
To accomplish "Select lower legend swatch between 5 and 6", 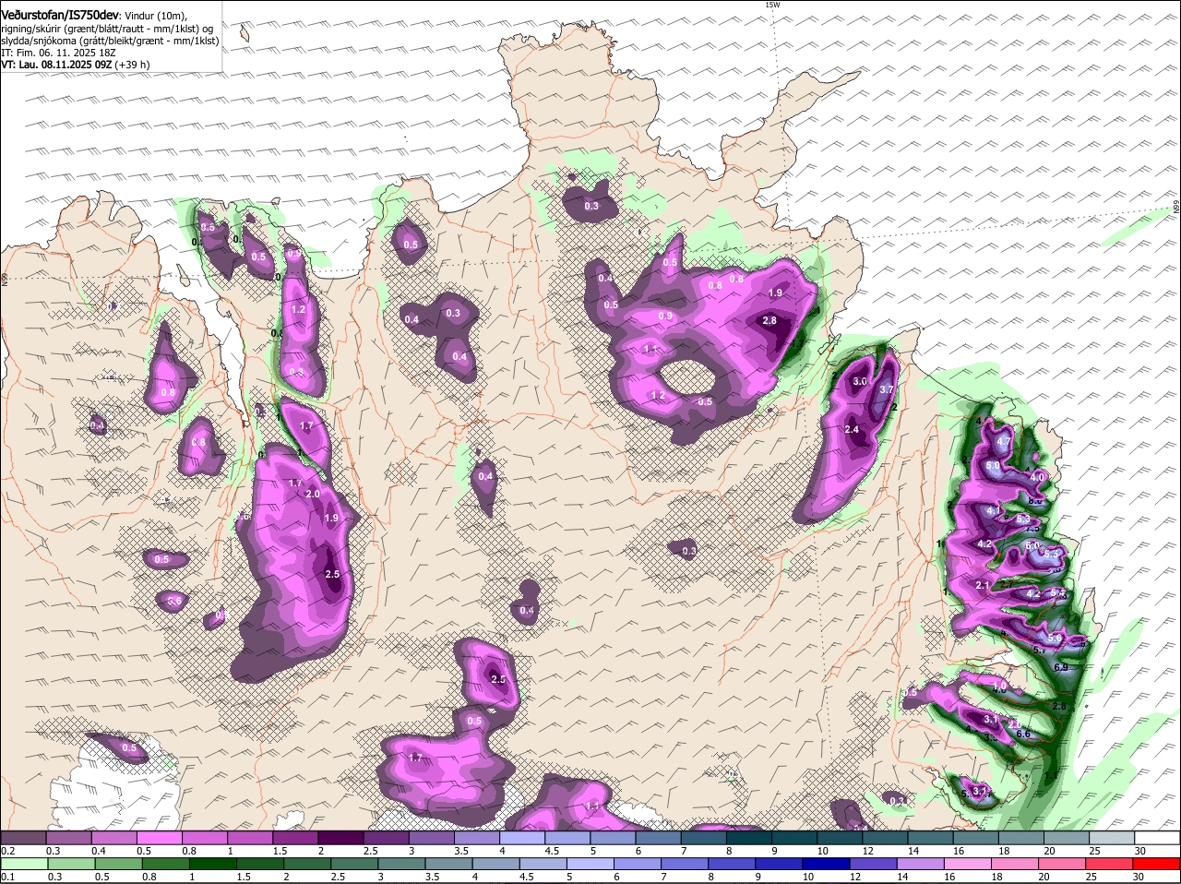I will (590, 864).
